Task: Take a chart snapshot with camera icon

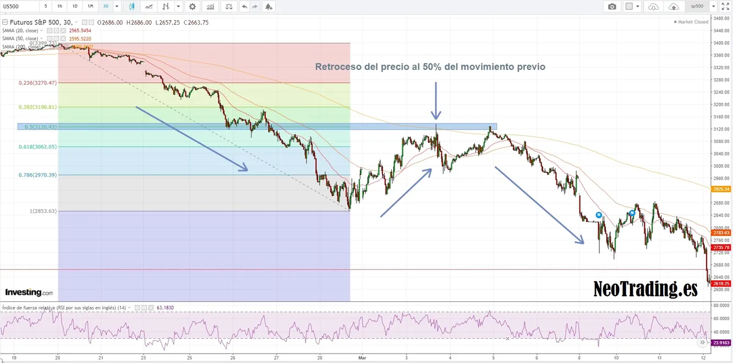Action: click(611, 7)
